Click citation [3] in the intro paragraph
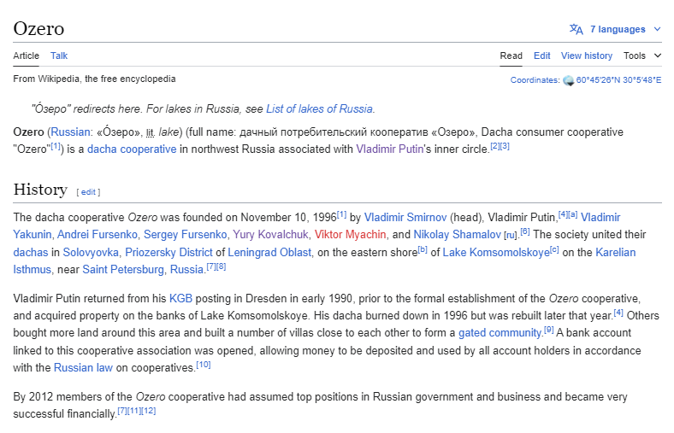The image size is (674, 433). coord(505,146)
